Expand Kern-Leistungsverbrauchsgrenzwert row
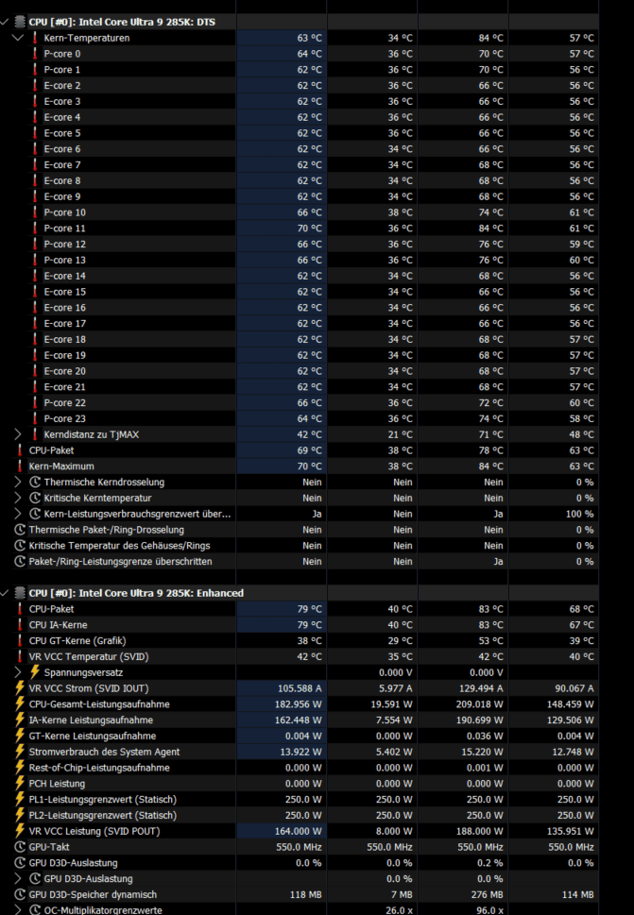The width and height of the screenshot is (634, 915). (x=18, y=514)
